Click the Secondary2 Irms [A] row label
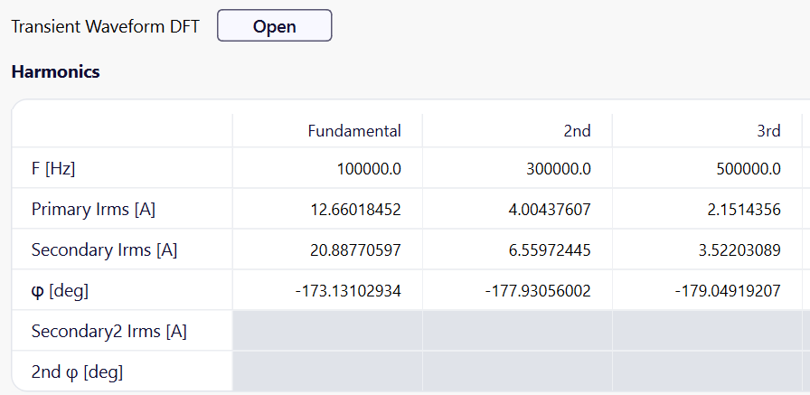Screen dimensions: 810x395 109,331
